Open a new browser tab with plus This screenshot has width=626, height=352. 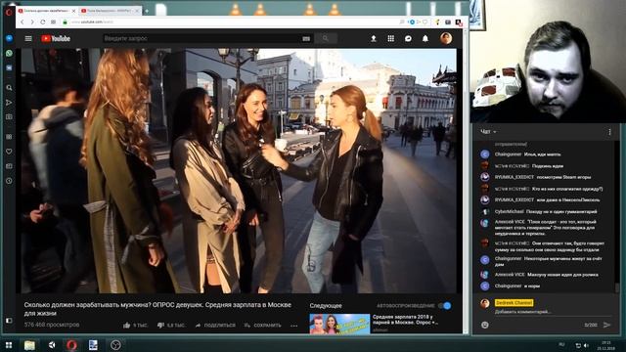147,11
